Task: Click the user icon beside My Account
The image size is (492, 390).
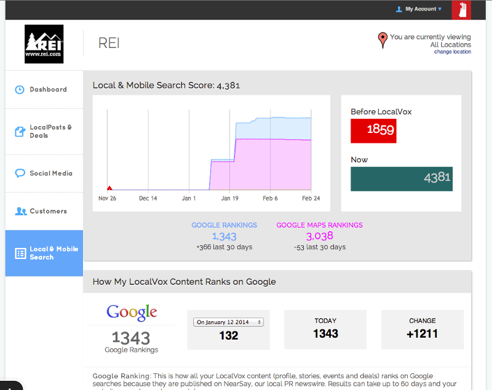Action: [399, 9]
